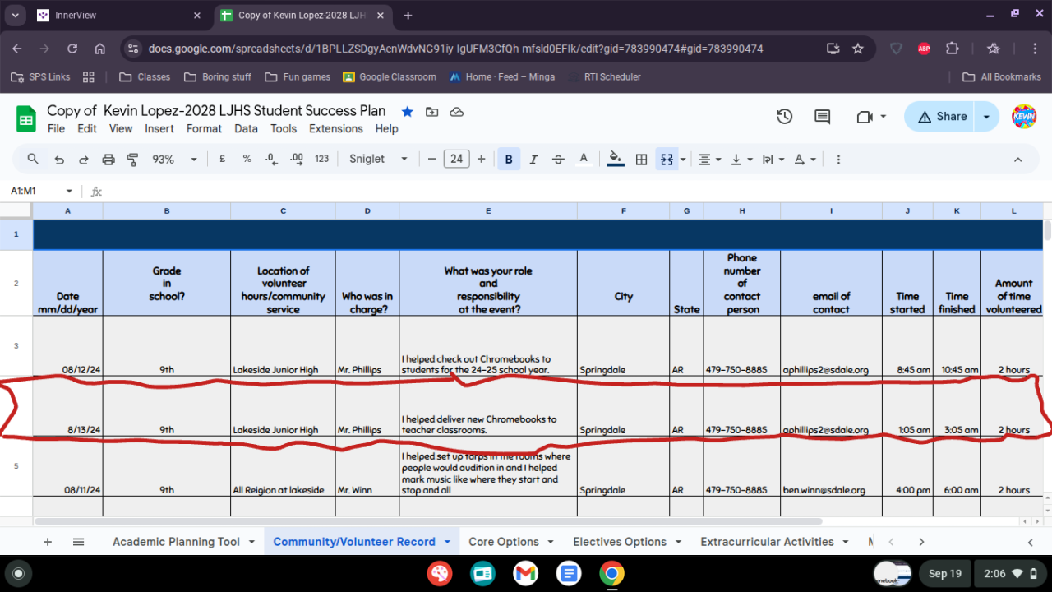Image resolution: width=1052 pixels, height=592 pixels.
Task: Click the undo arrow
Action: 58,160
